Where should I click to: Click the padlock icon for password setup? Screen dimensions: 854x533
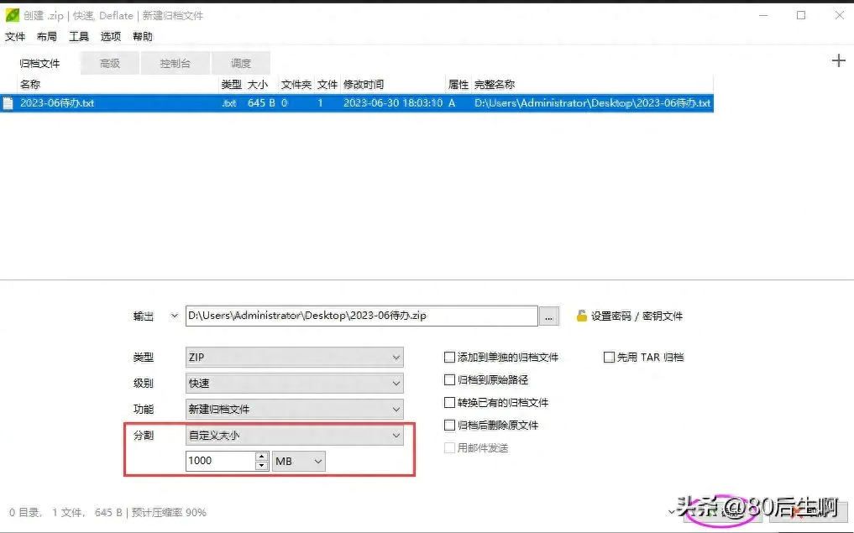coord(581,316)
